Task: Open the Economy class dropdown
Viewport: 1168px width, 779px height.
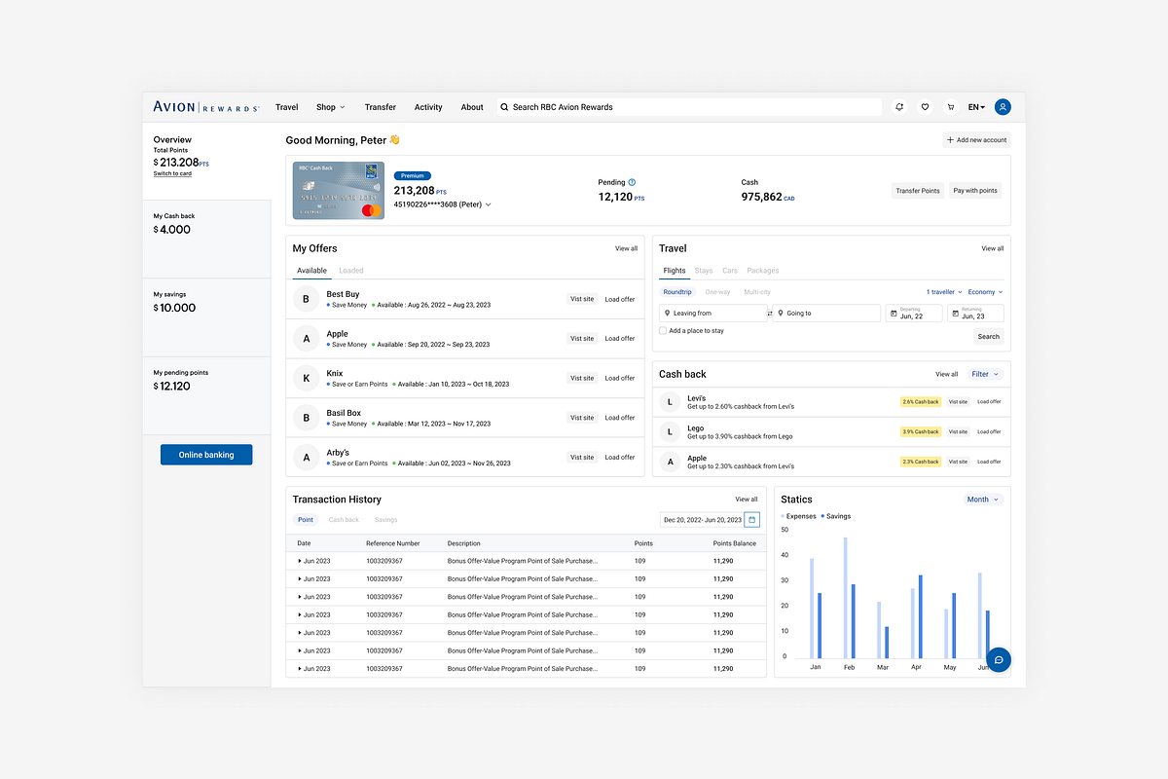Action: coord(985,292)
